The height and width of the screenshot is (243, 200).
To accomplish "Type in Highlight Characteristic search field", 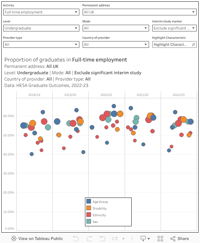I will tap(171, 44).
